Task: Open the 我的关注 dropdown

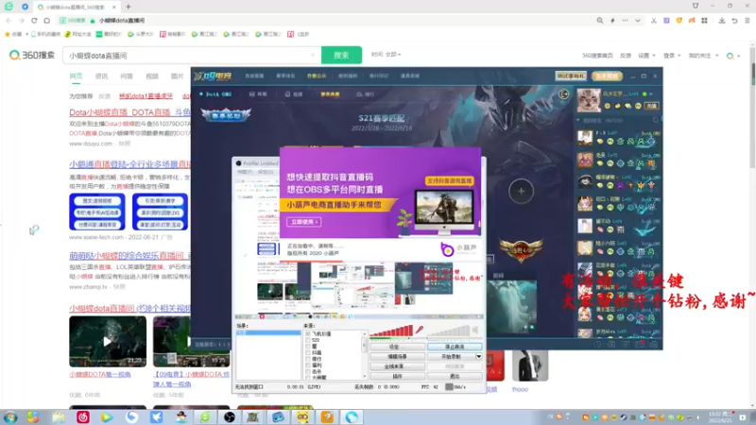Action: 703,56
